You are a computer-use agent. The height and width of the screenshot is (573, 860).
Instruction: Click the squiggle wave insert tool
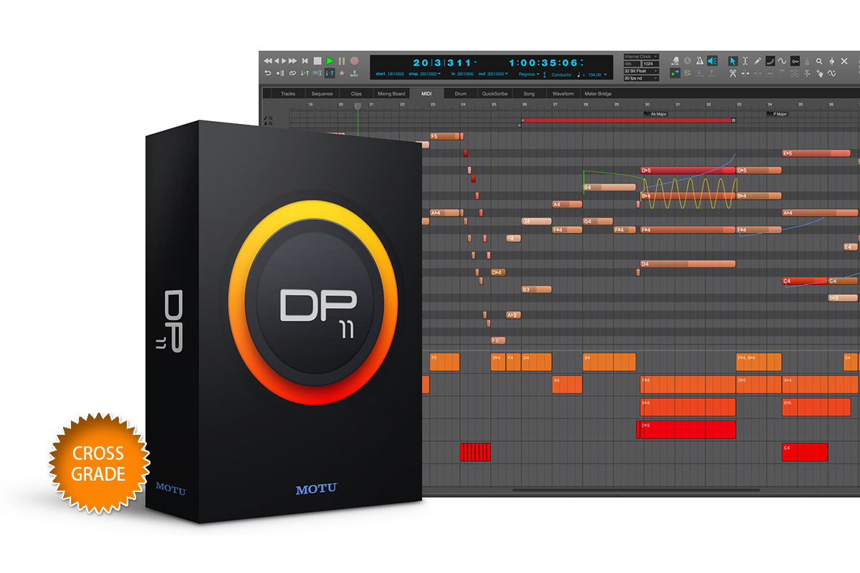click(x=831, y=74)
